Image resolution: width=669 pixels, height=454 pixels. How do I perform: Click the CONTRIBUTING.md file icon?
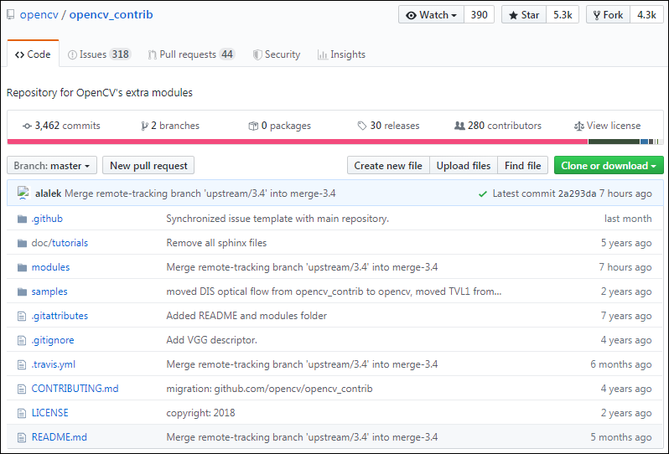(x=22, y=390)
